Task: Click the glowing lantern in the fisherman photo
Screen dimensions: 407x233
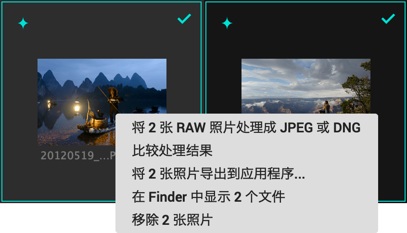Action: coord(77,107)
